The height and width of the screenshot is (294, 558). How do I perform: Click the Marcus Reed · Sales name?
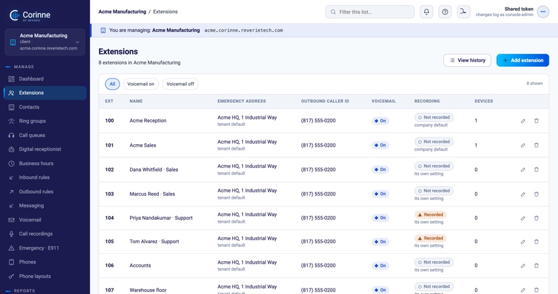coord(153,194)
